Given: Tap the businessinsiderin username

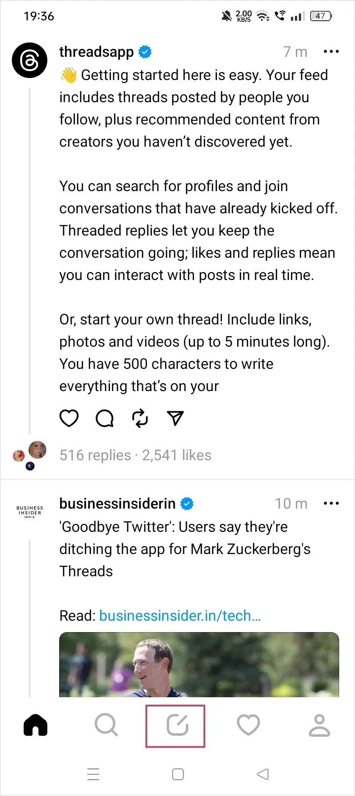Looking at the screenshot, I should point(117,504).
